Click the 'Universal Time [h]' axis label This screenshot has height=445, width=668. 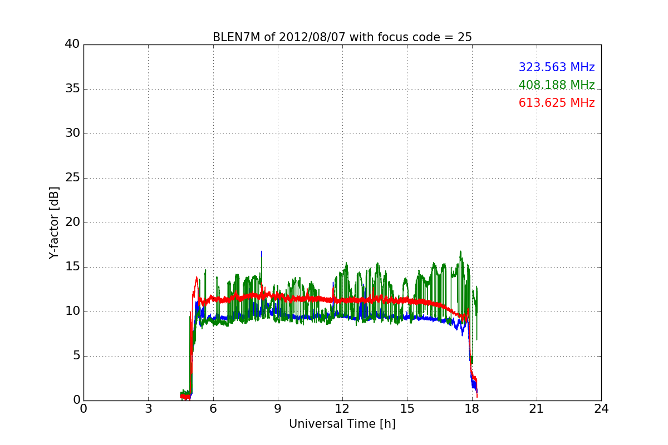tap(342, 424)
